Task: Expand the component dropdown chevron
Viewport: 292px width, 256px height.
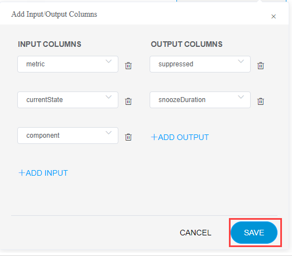Action: (108, 133)
